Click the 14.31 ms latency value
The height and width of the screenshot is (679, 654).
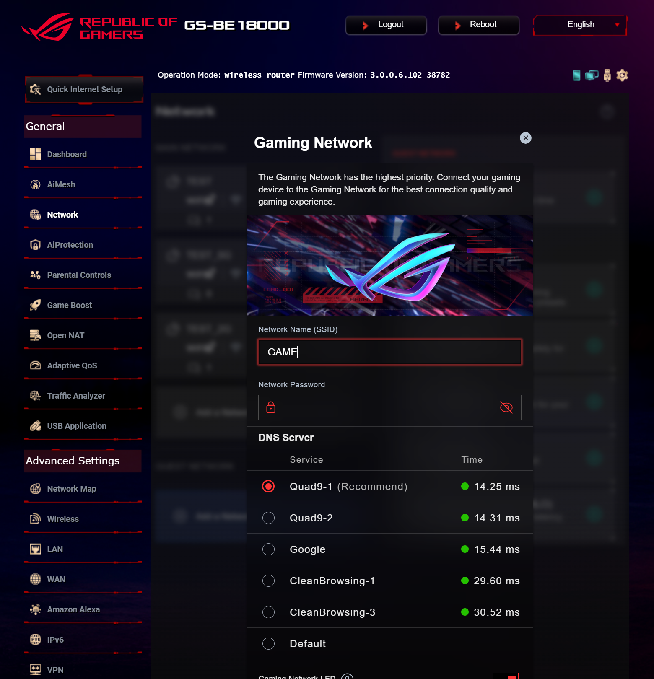[497, 518]
